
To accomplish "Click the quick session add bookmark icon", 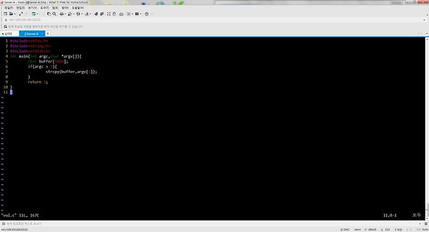I will click(5, 27).
